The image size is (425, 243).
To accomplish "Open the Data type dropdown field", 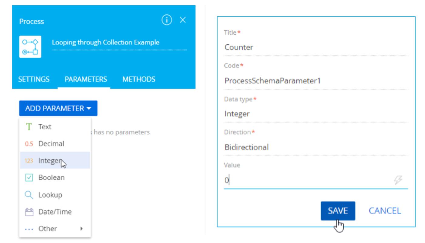I will coord(316,114).
